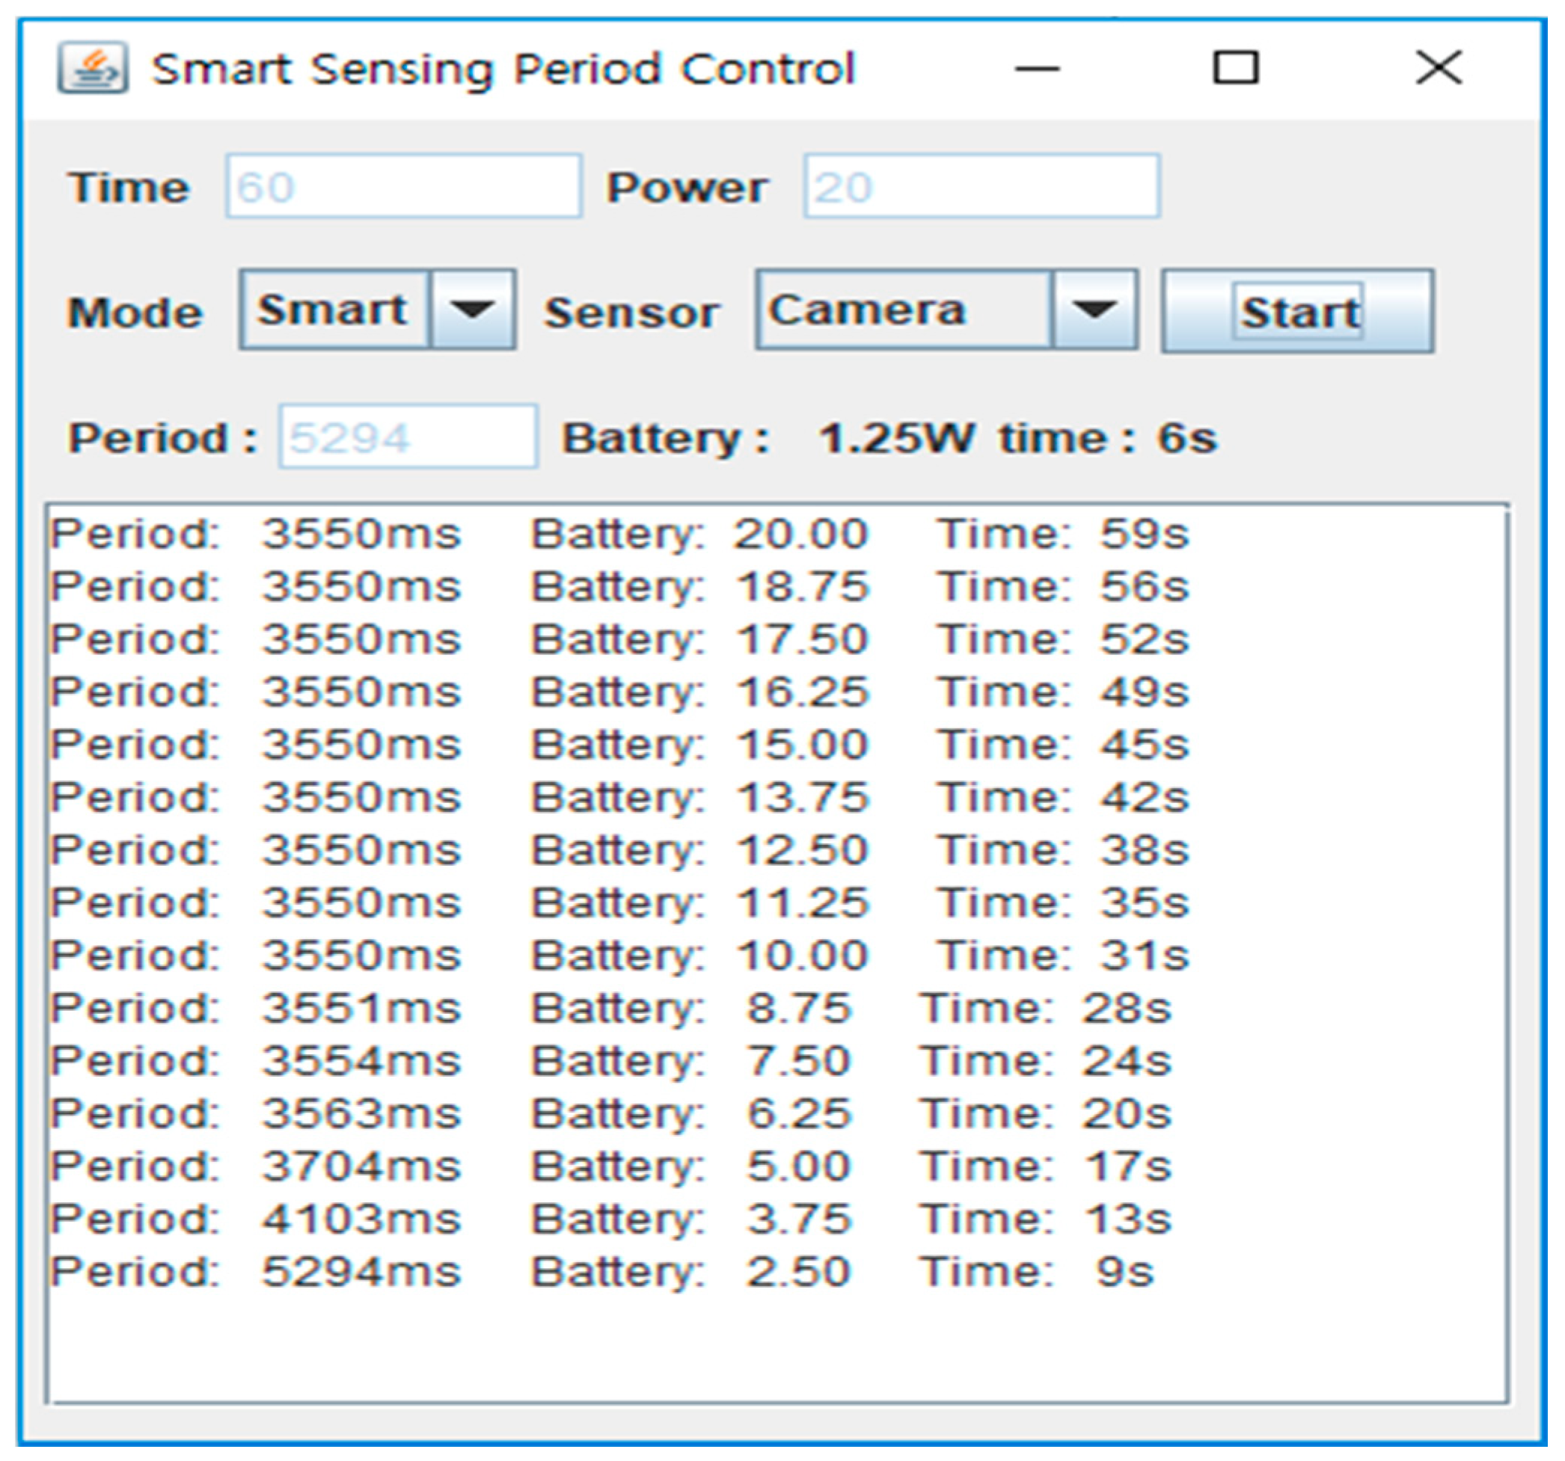This screenshot has height=1461, width=1565.
Task: Click the log row with Time: 49s
Action: [x=619, y=692]
